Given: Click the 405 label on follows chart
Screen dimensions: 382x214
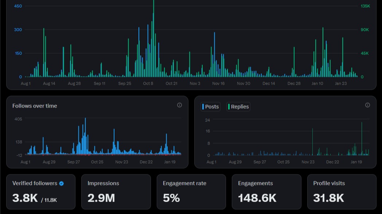Looking at the screenshot, I should click(x=18, y=119).
